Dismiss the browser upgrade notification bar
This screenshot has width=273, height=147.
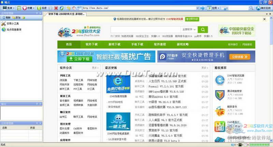tap(264, 19)
